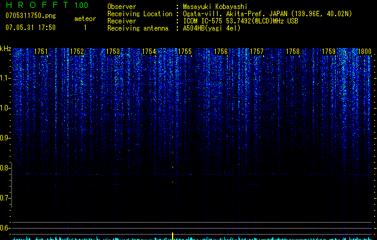Click the timestamp 07.05.31 17:50

[x=31, y=28]
